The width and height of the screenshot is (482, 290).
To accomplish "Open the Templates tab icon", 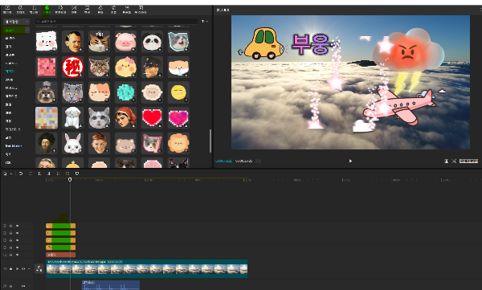I will point(127,10).
